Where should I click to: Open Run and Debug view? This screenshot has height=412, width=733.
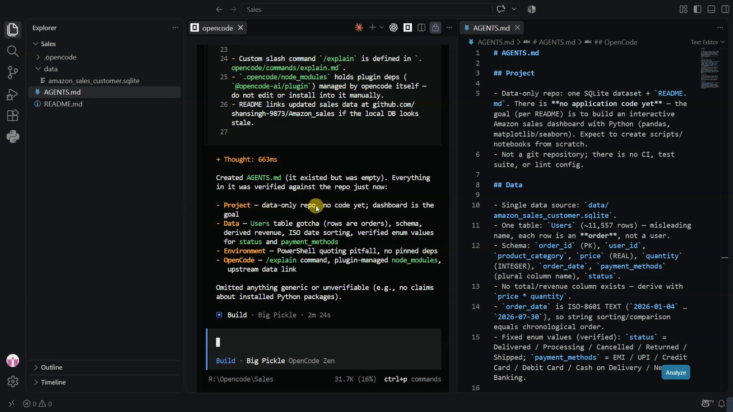tap(13, 94)
